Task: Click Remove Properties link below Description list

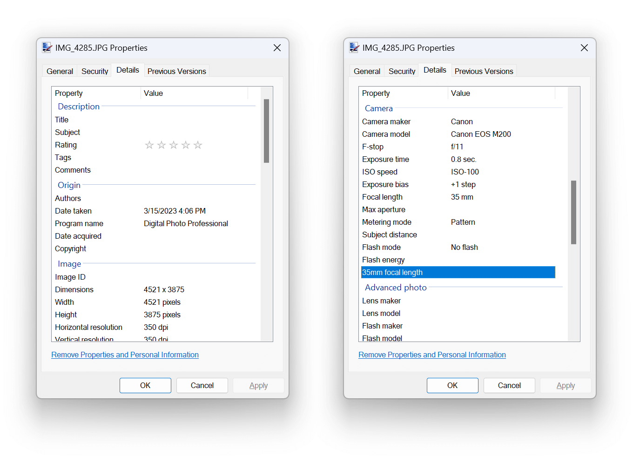Action: 125,355
